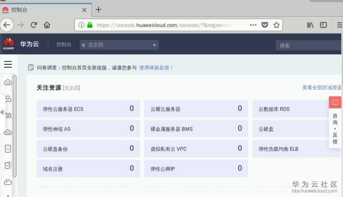The image size is (343, 197).
Task: Open the 云硬盘备份 resource card
Action: click(88, 149)
